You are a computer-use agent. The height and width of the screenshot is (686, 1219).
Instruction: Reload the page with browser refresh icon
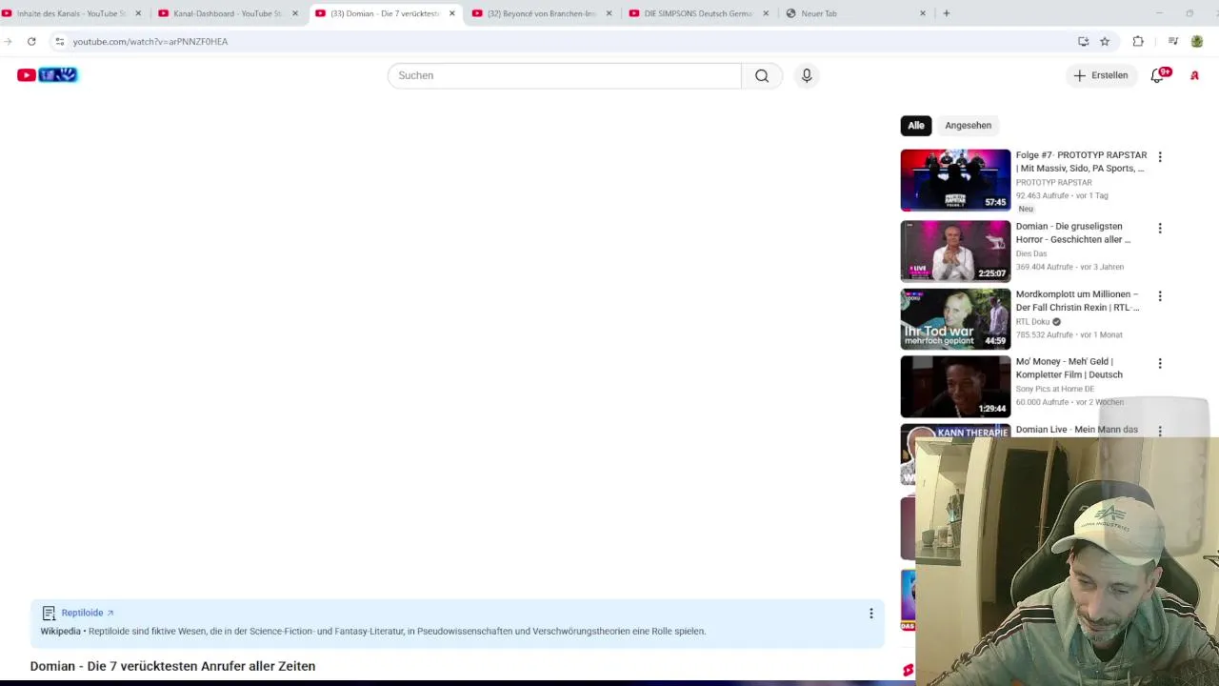point(31,41)
